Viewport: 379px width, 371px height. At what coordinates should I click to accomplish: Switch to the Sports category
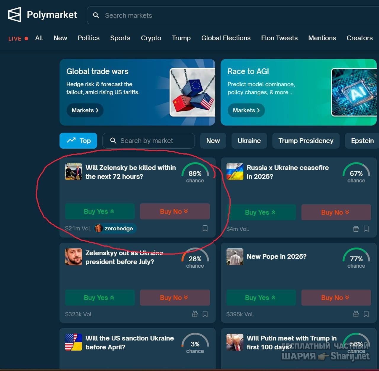(120, 38)
